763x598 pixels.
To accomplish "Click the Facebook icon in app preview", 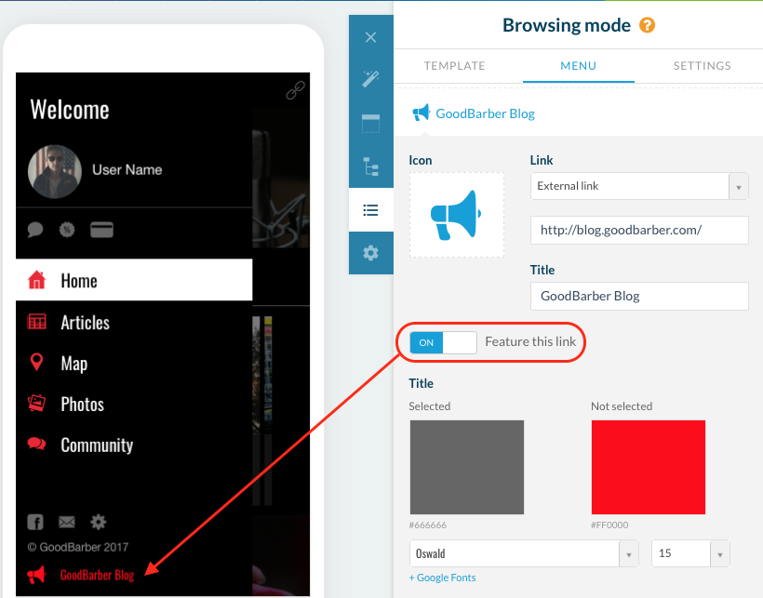I will point(35,522).
